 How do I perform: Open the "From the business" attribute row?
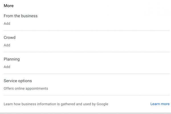coord(21,16)
